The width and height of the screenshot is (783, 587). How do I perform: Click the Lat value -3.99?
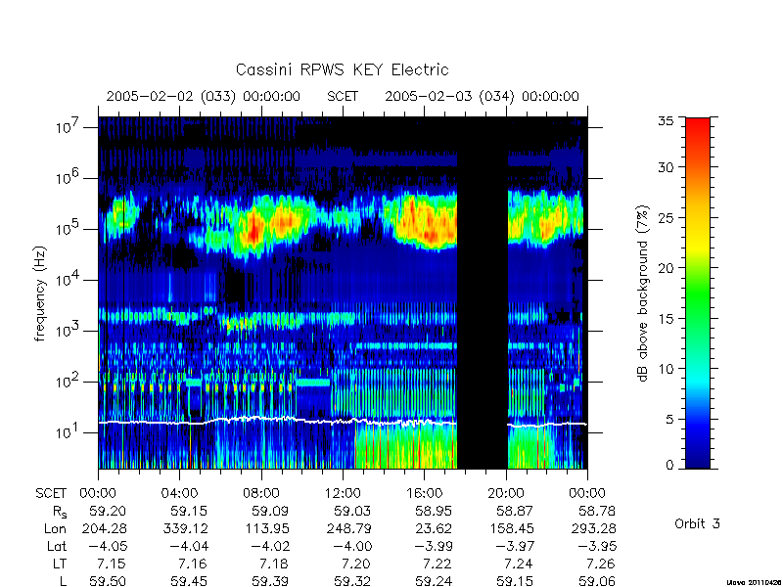(x=433, y=546)
